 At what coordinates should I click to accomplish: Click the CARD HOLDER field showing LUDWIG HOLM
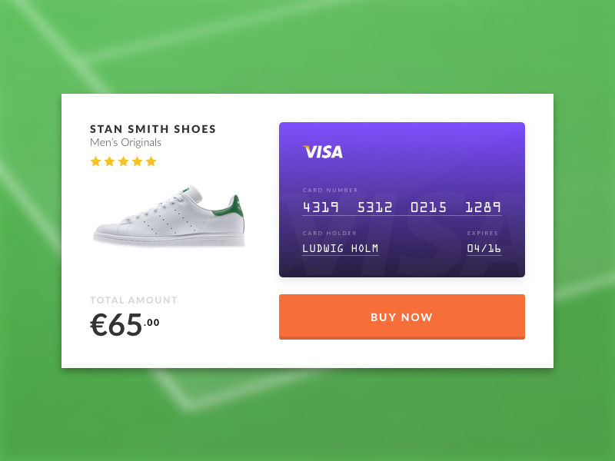pos(338,247)
